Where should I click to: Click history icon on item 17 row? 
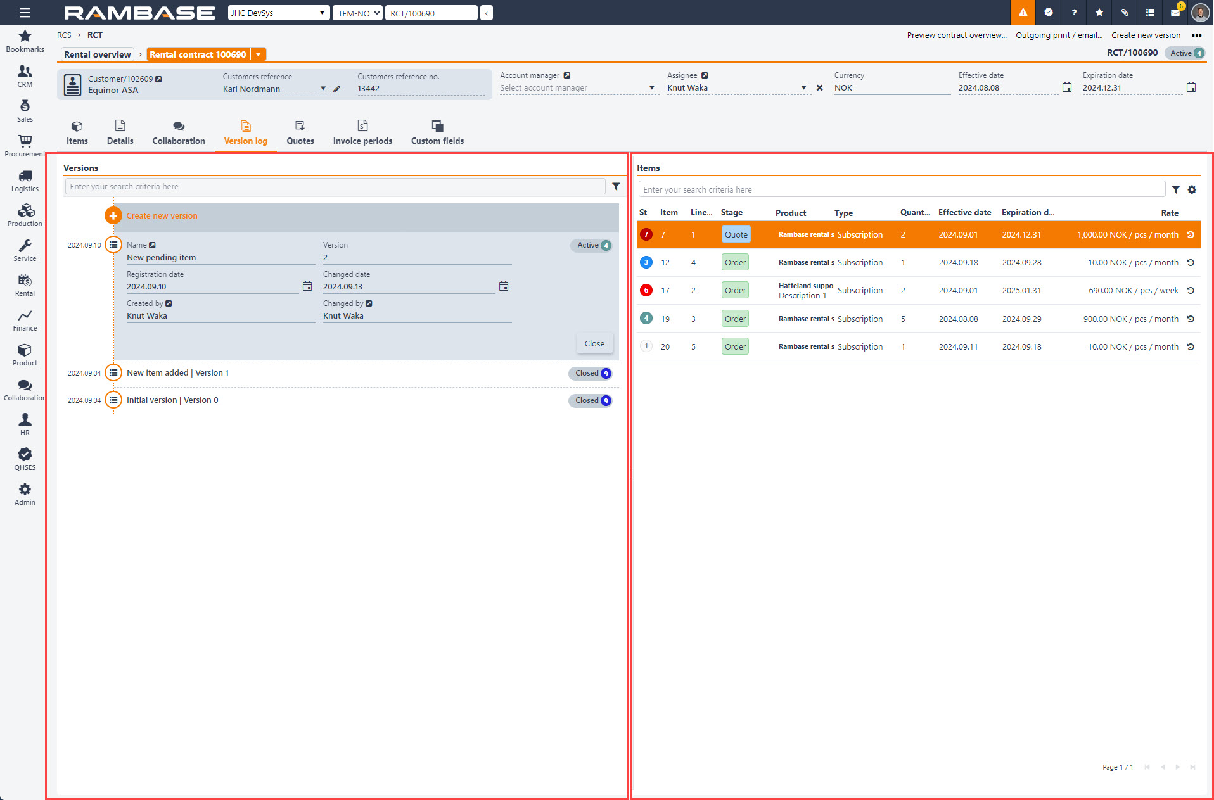1191,291
